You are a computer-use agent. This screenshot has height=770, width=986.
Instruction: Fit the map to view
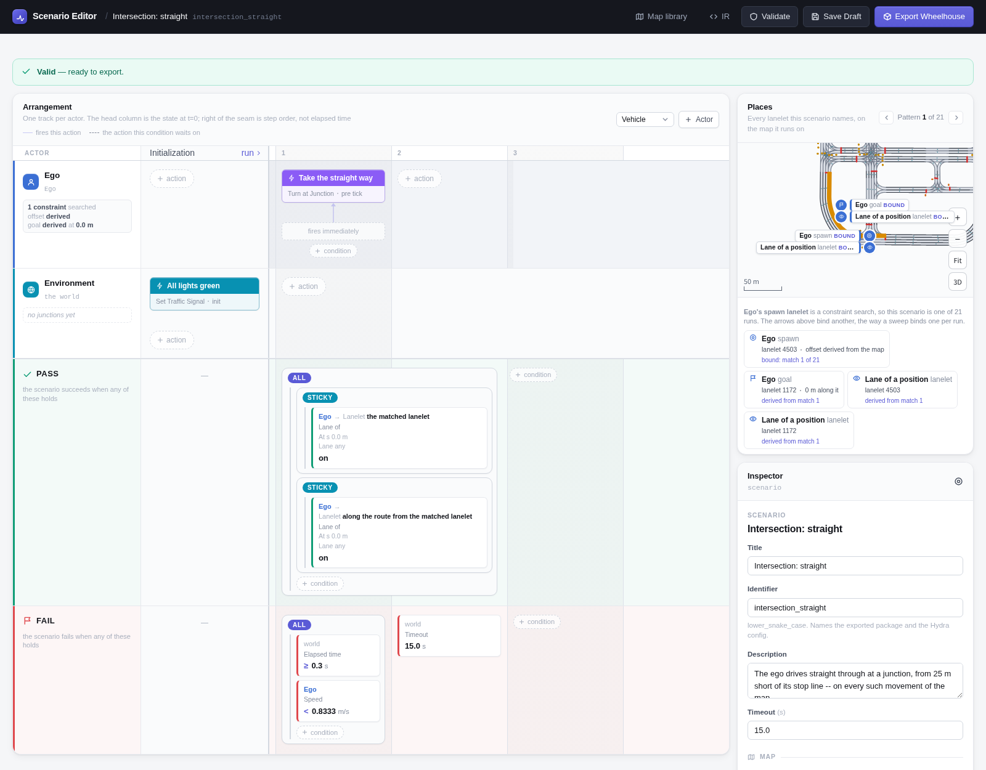958,261
